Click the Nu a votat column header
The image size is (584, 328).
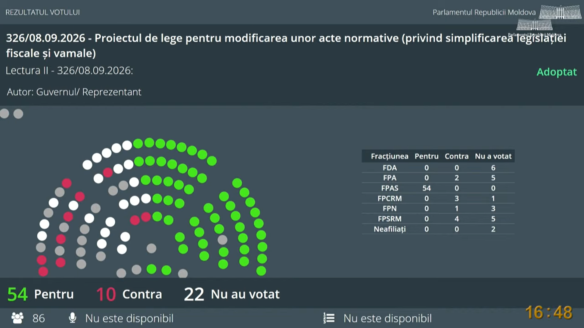[493, 156]
